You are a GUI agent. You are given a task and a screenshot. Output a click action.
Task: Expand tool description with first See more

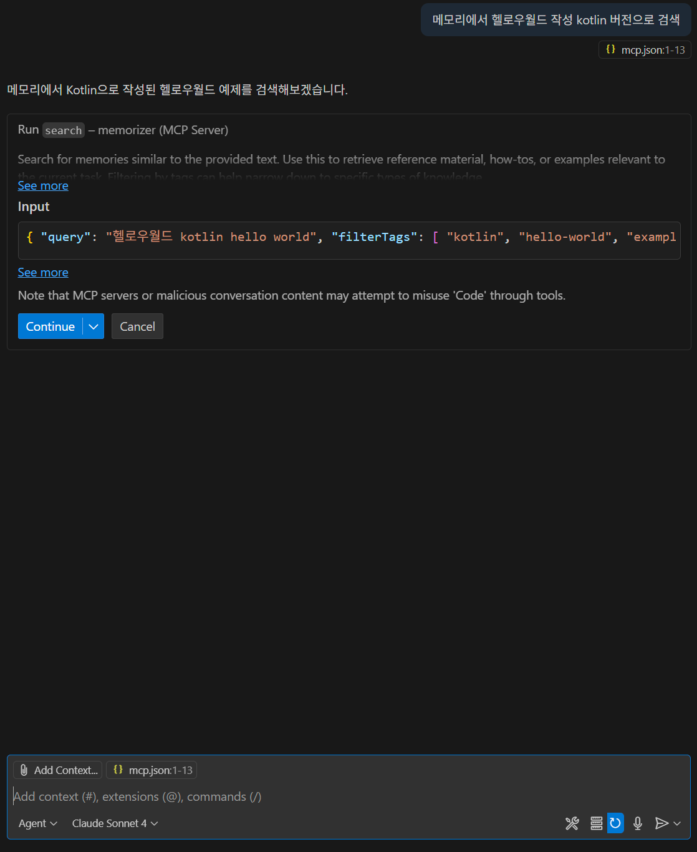click(x=43, y=186)
